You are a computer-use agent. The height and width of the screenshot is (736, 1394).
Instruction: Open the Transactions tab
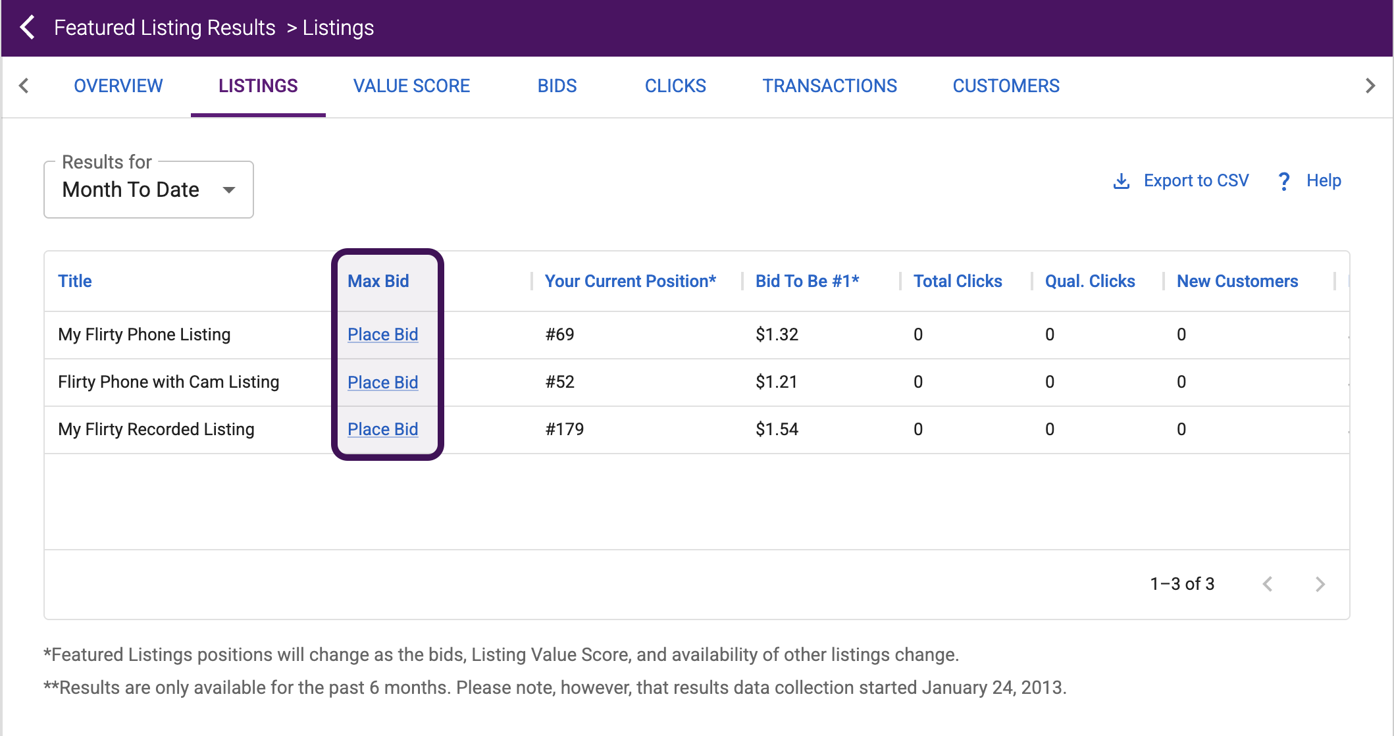pos(829,86)
